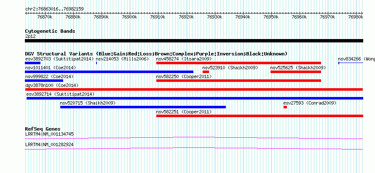Click the blue esv3892714 gain bar
The height and width of the screenshot is (173, 375).
click(x=195, y=98)
